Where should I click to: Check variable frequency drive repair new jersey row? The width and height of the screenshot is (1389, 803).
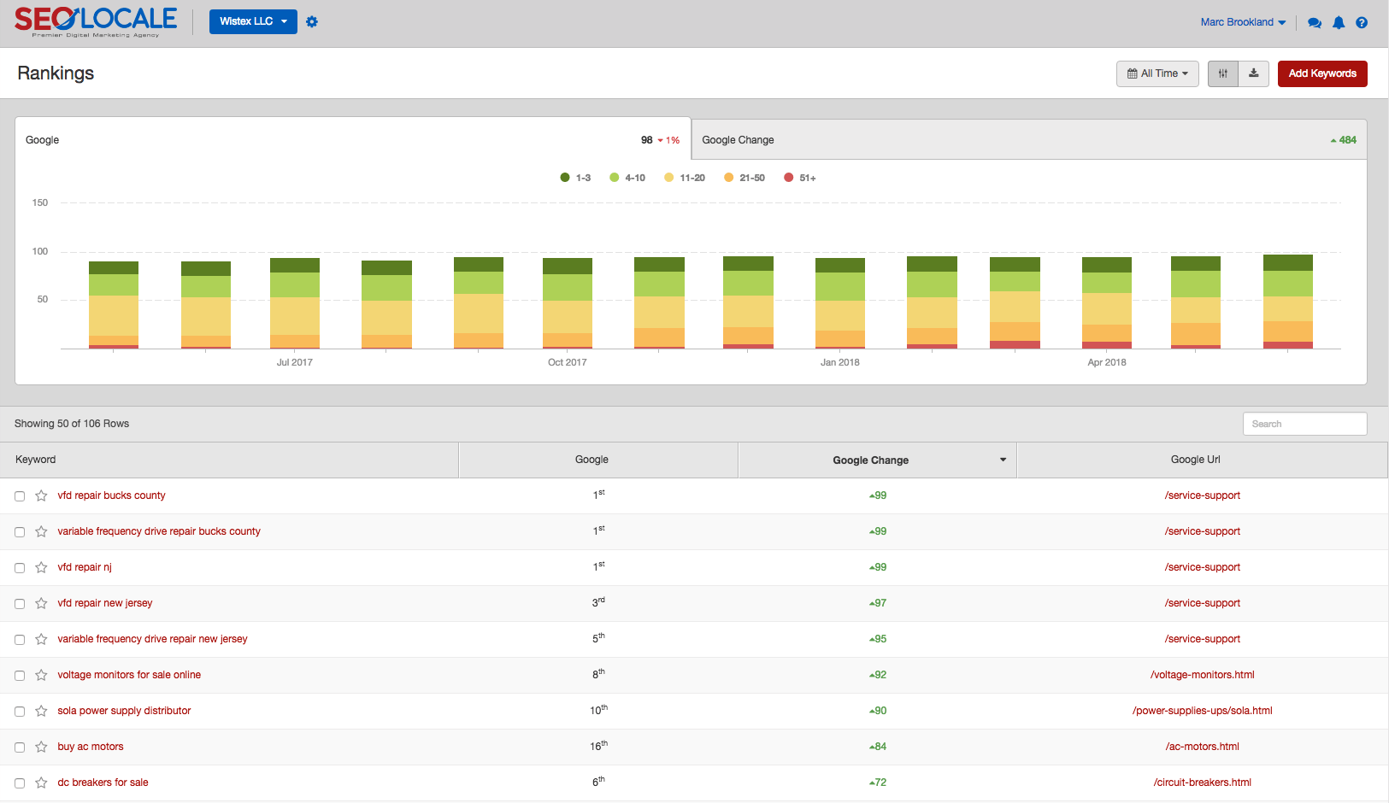(x=20, y=640)
